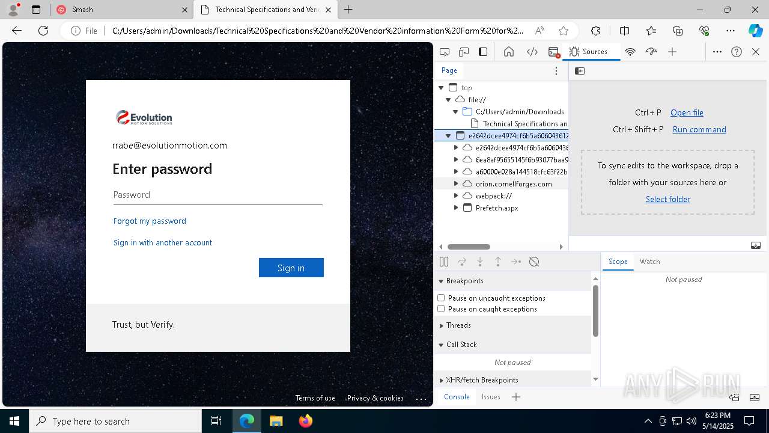769x433 pixels.
Task: Select the Scope tab
Action: pos(618,262)
